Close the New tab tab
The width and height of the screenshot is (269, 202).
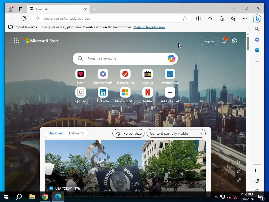click(85, 9)
